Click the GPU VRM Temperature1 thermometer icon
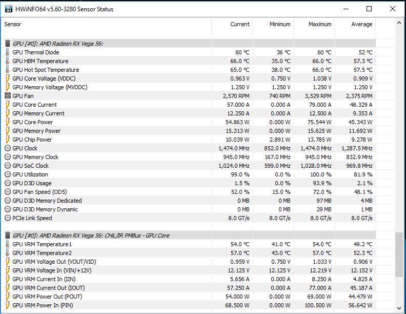The height and width of the screenshot is (314, 406). pyautogui.click(x=8, y=244)
